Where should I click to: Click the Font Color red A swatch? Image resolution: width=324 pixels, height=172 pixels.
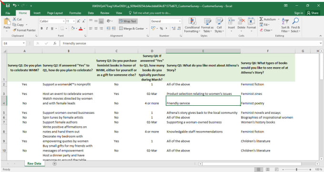(x=81, y=28)
